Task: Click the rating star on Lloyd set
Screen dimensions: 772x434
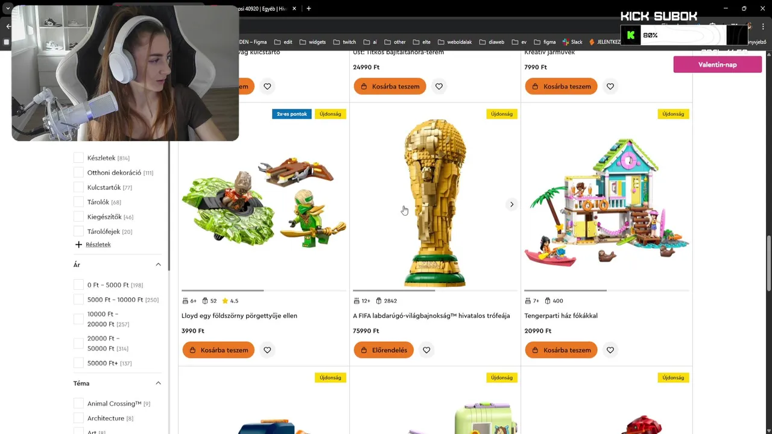Action: [x=225, y=301]
